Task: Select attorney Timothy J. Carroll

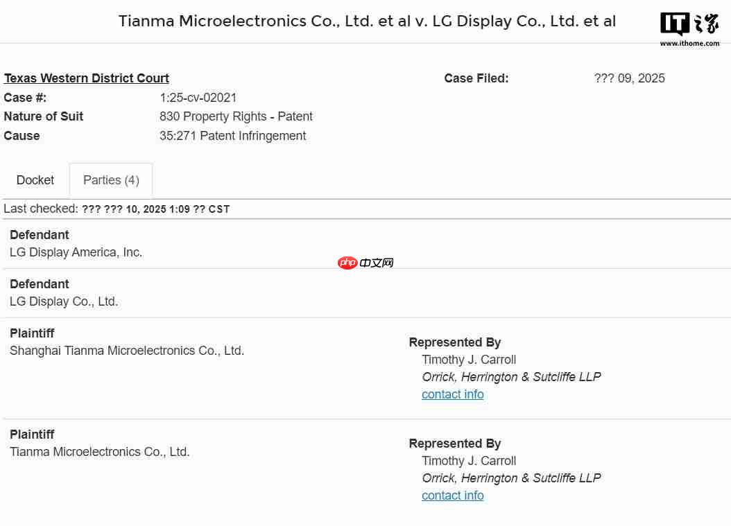Action: tap(469, 360)
